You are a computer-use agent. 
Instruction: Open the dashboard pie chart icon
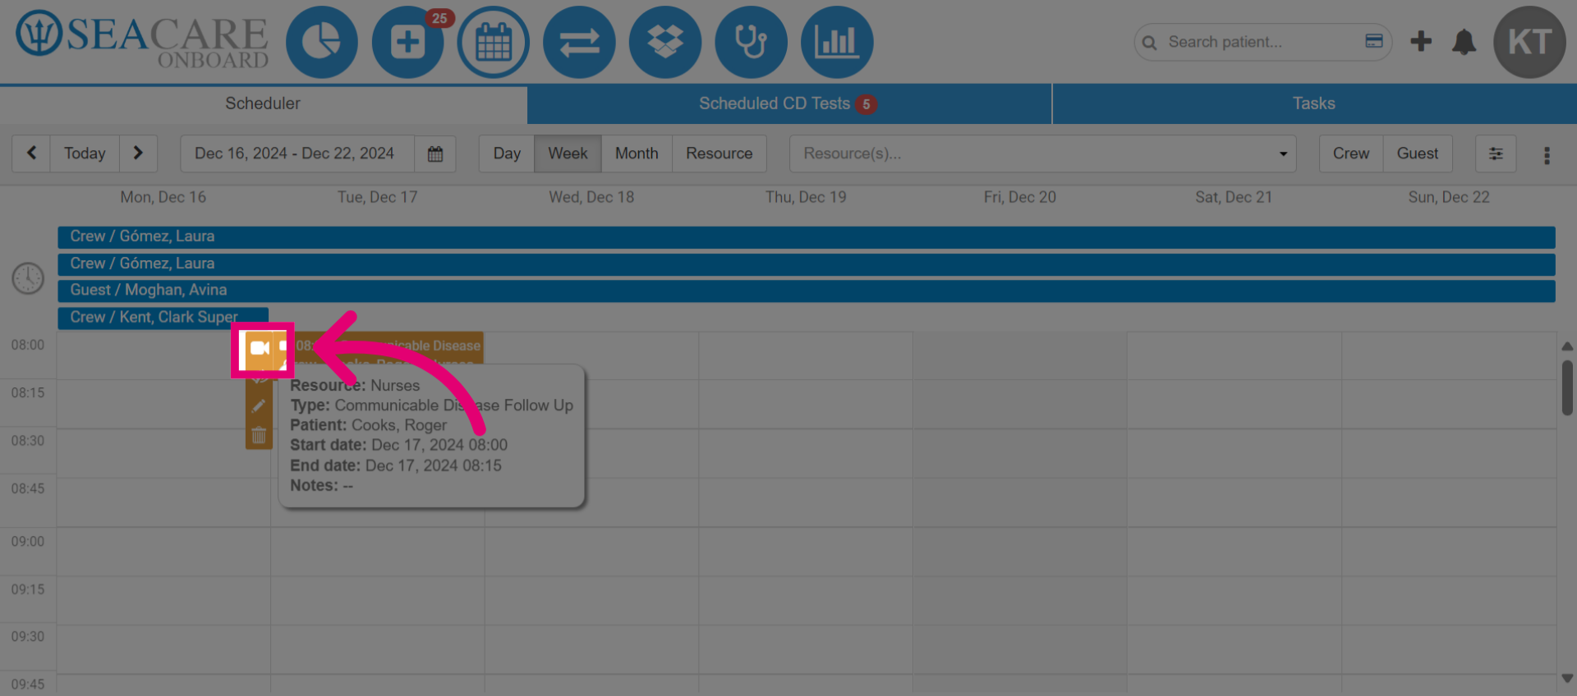click(322, 42)
